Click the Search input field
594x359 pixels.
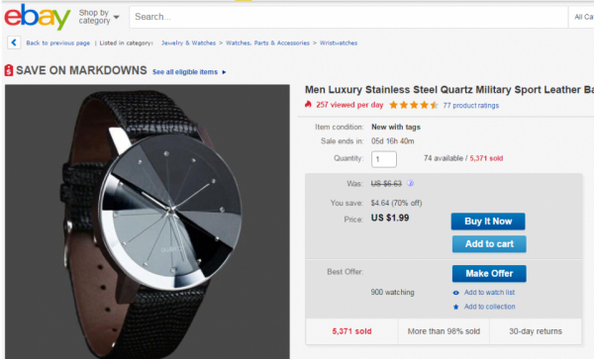point(348,17)
